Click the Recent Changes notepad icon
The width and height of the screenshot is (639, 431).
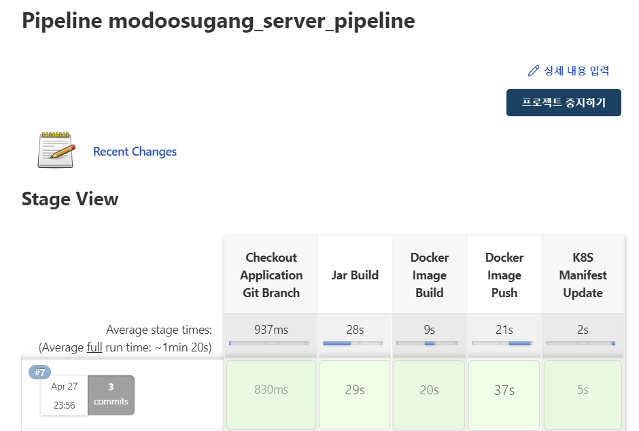(56, 150)
